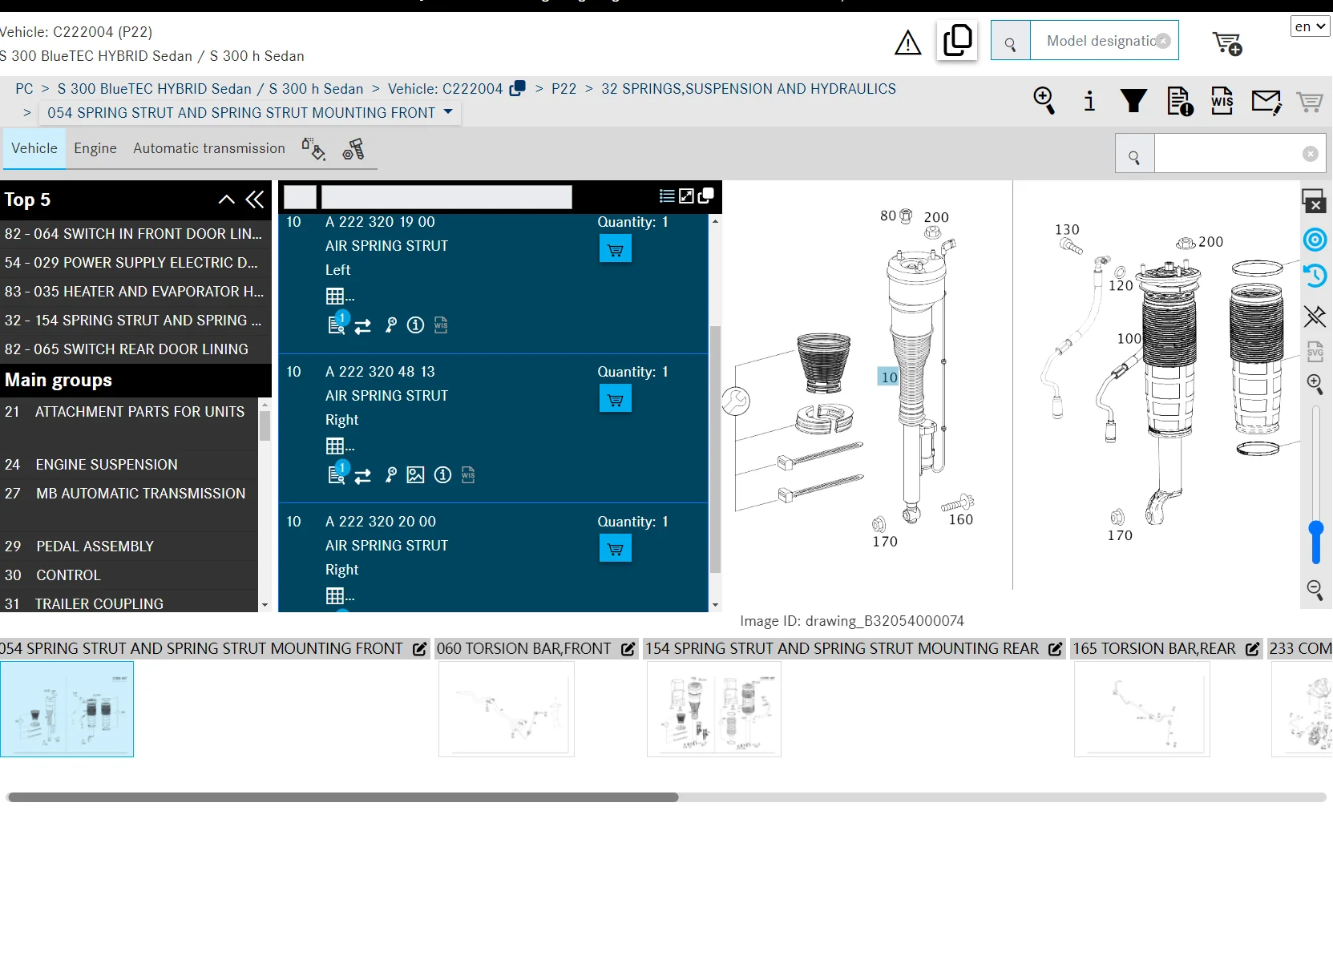1333x972 pixels.
Task: Select the 060 TORSION BAR,FRONT thumbnail
Action: tap(507, 709)
